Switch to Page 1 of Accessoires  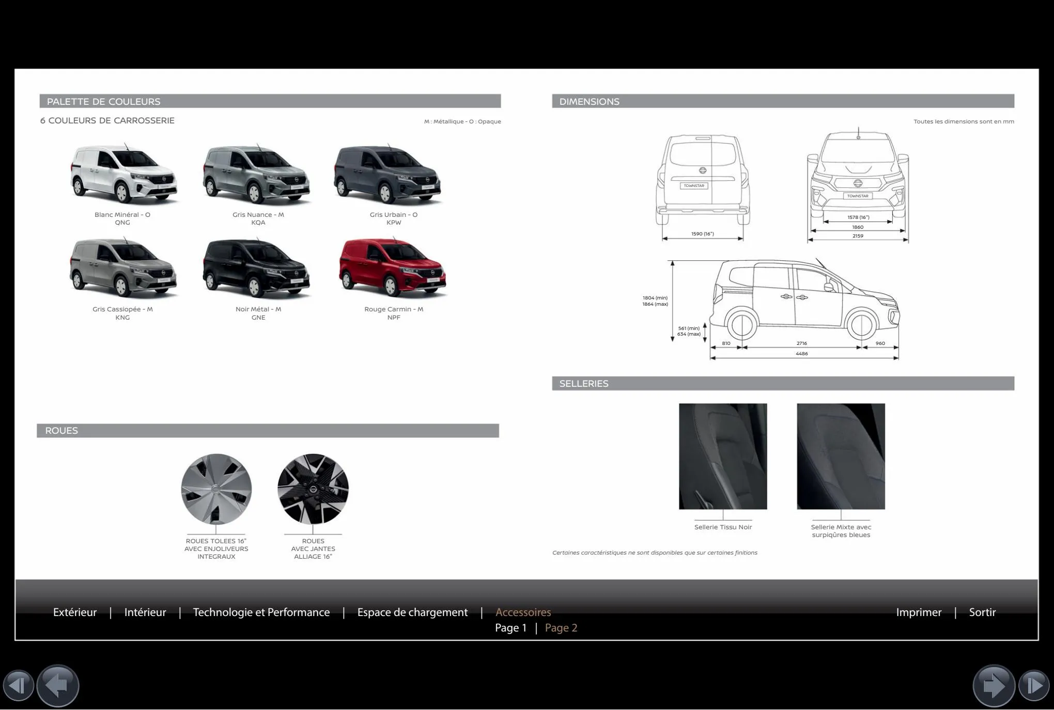tap(510, 628)
